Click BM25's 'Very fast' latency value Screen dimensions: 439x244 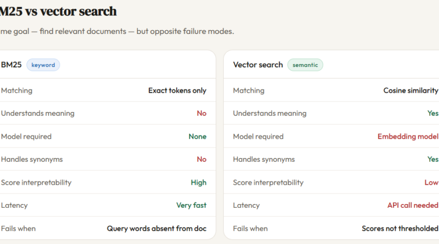click(x=191, y=205)
